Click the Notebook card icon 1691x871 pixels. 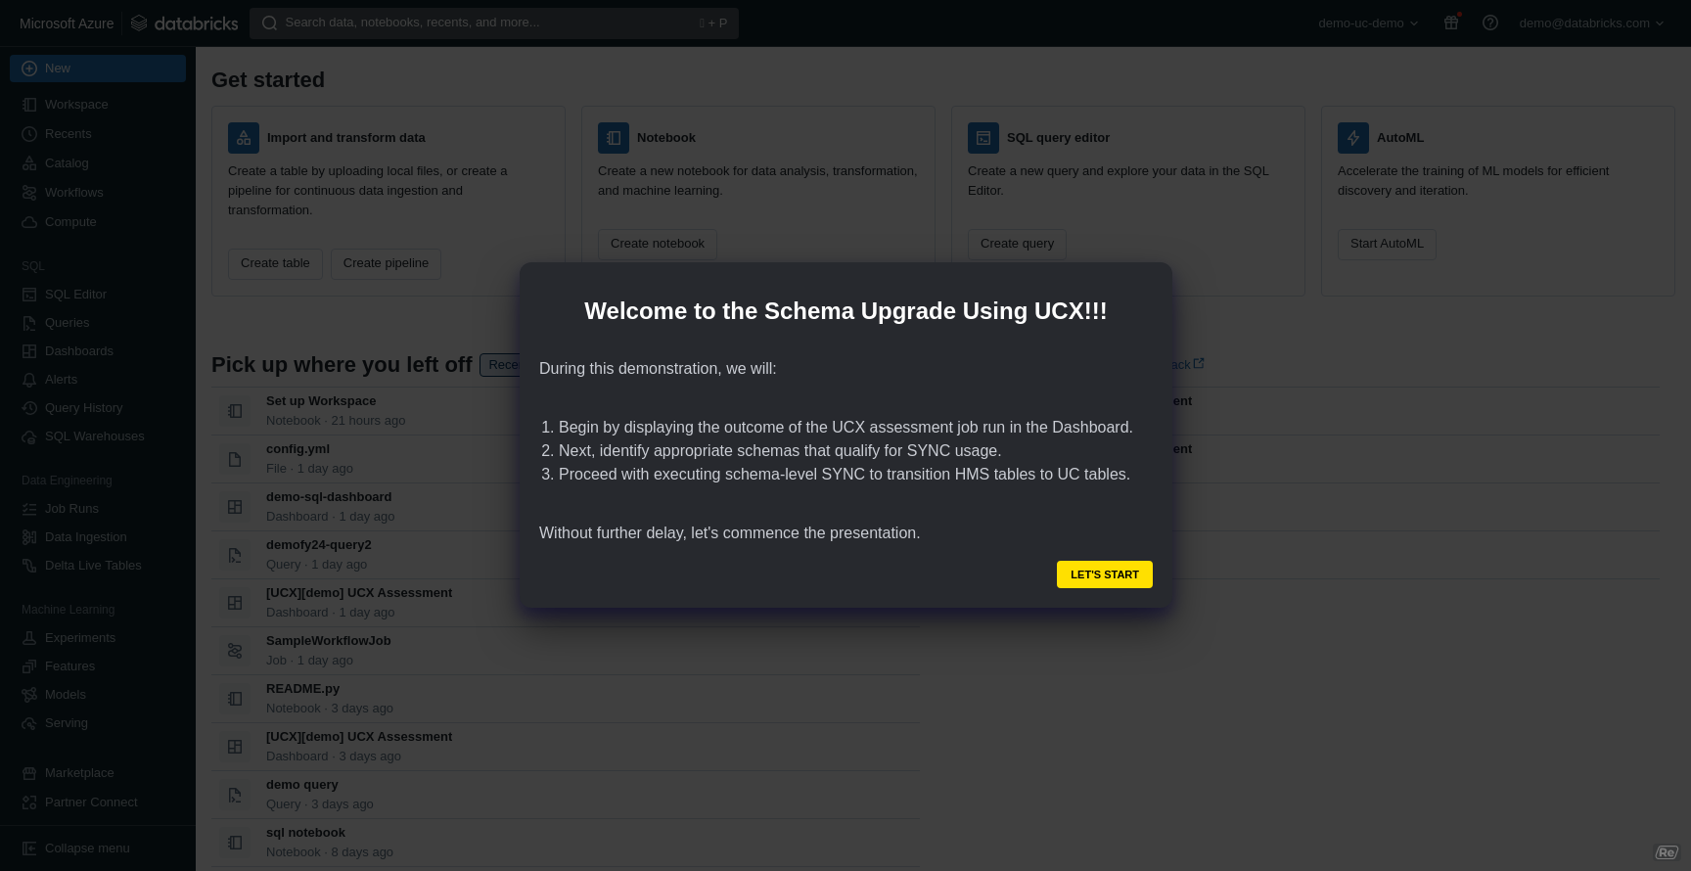tap(614, 138)
